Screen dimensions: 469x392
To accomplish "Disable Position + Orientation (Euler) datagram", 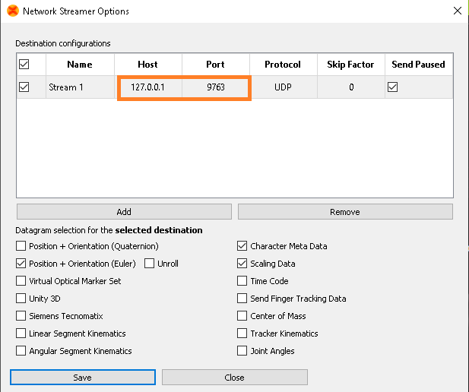I will click(x=21, y=264).
